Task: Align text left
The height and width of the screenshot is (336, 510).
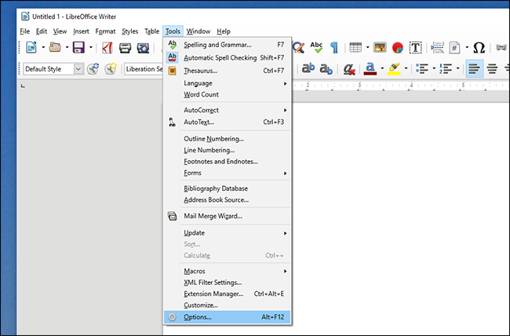Action: pyautogui.click(x=474, y=68)
